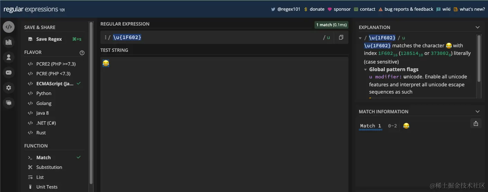This screenshot has height=192, width=488.
Task: Click the delimiter menu dots before regex
Action: (105, 37)
